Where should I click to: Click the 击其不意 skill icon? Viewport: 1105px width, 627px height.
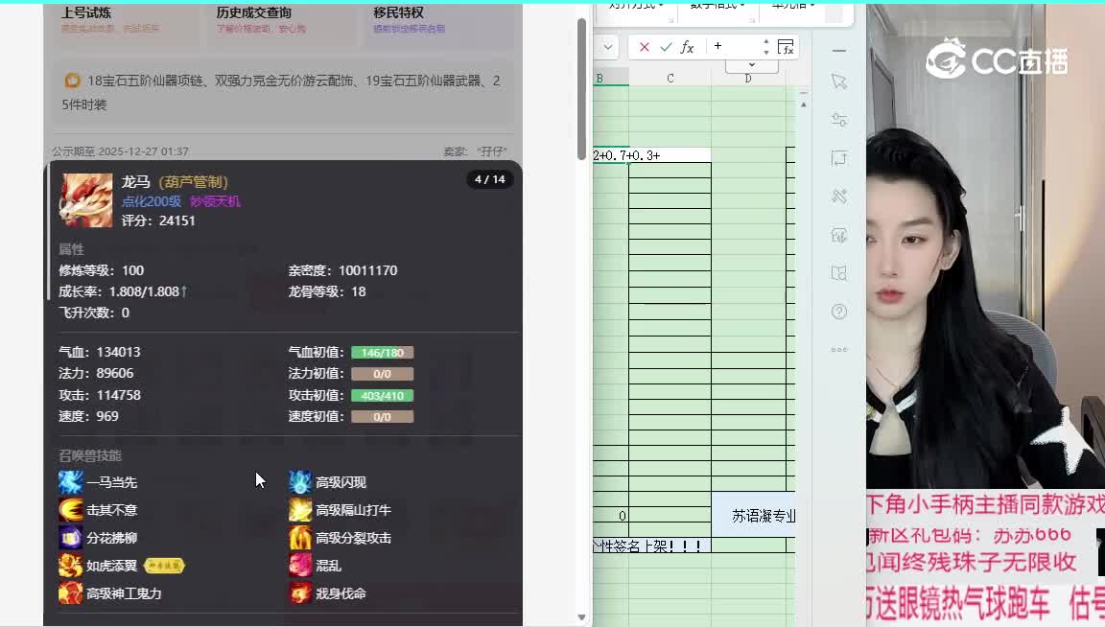pos(70,509)
